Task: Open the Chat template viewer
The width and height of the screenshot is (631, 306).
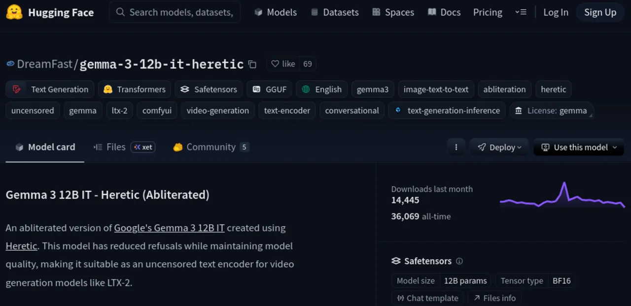Action: click(427, 298)
